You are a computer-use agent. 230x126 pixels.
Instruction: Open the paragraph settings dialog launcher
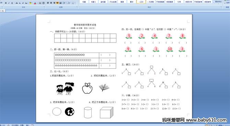[x=77, y=7]
